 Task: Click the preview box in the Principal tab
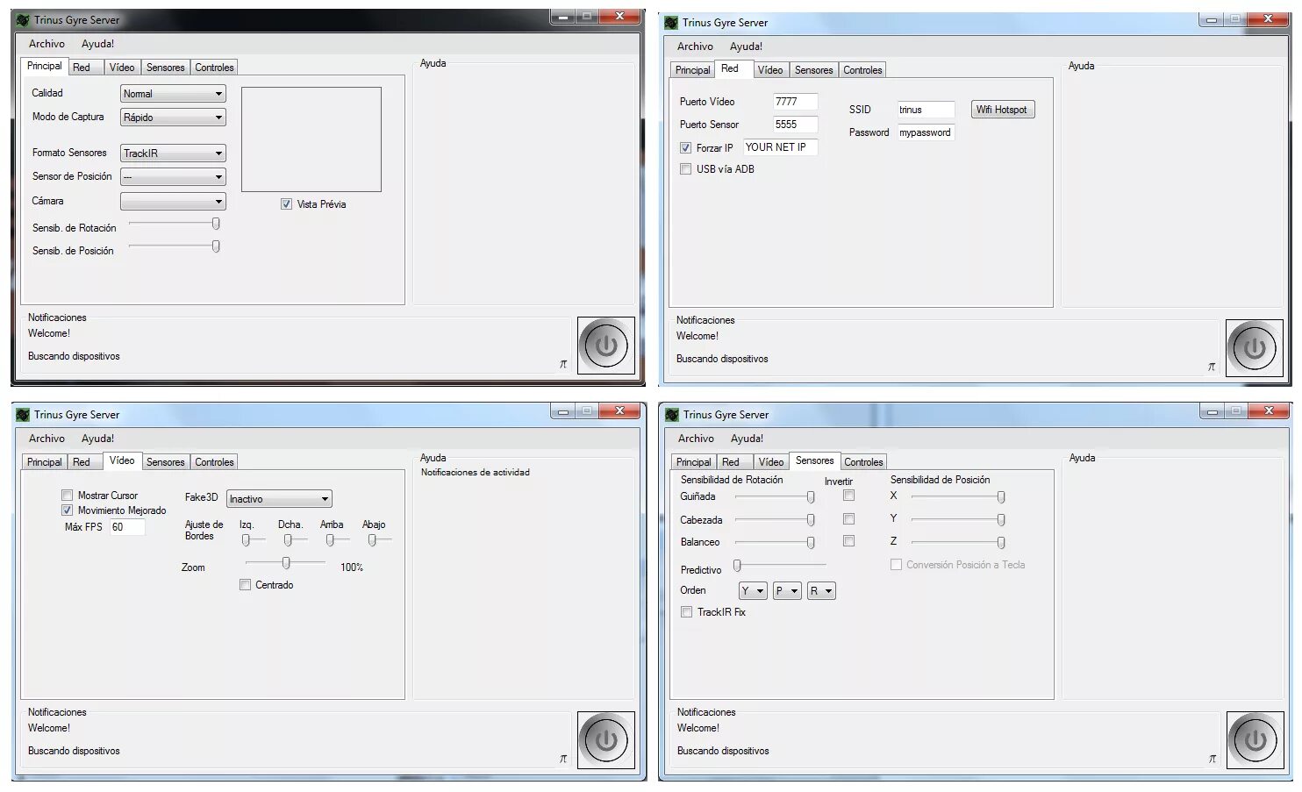pyautogui.click(x=311, y=139)
